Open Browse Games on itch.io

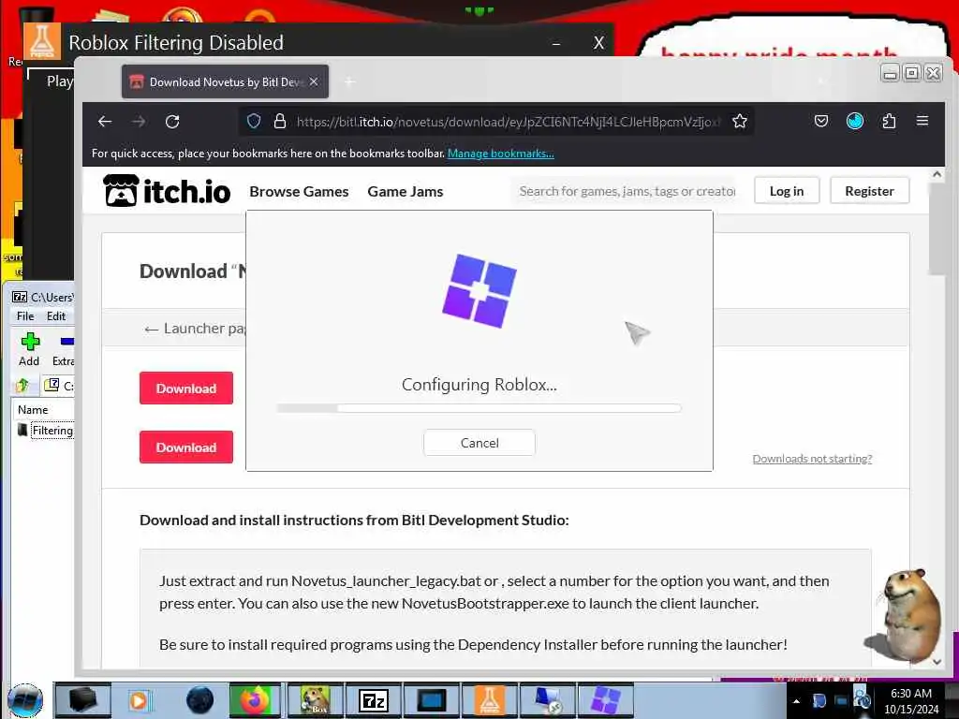(299, 191)
